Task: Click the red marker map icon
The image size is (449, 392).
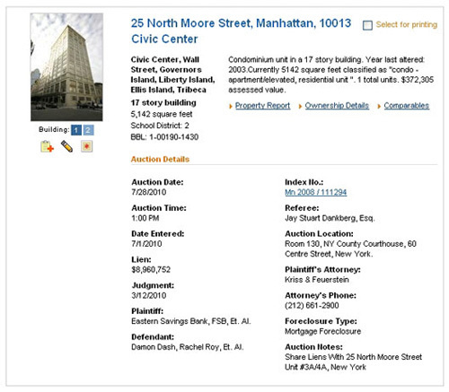Action: (86, 146)
